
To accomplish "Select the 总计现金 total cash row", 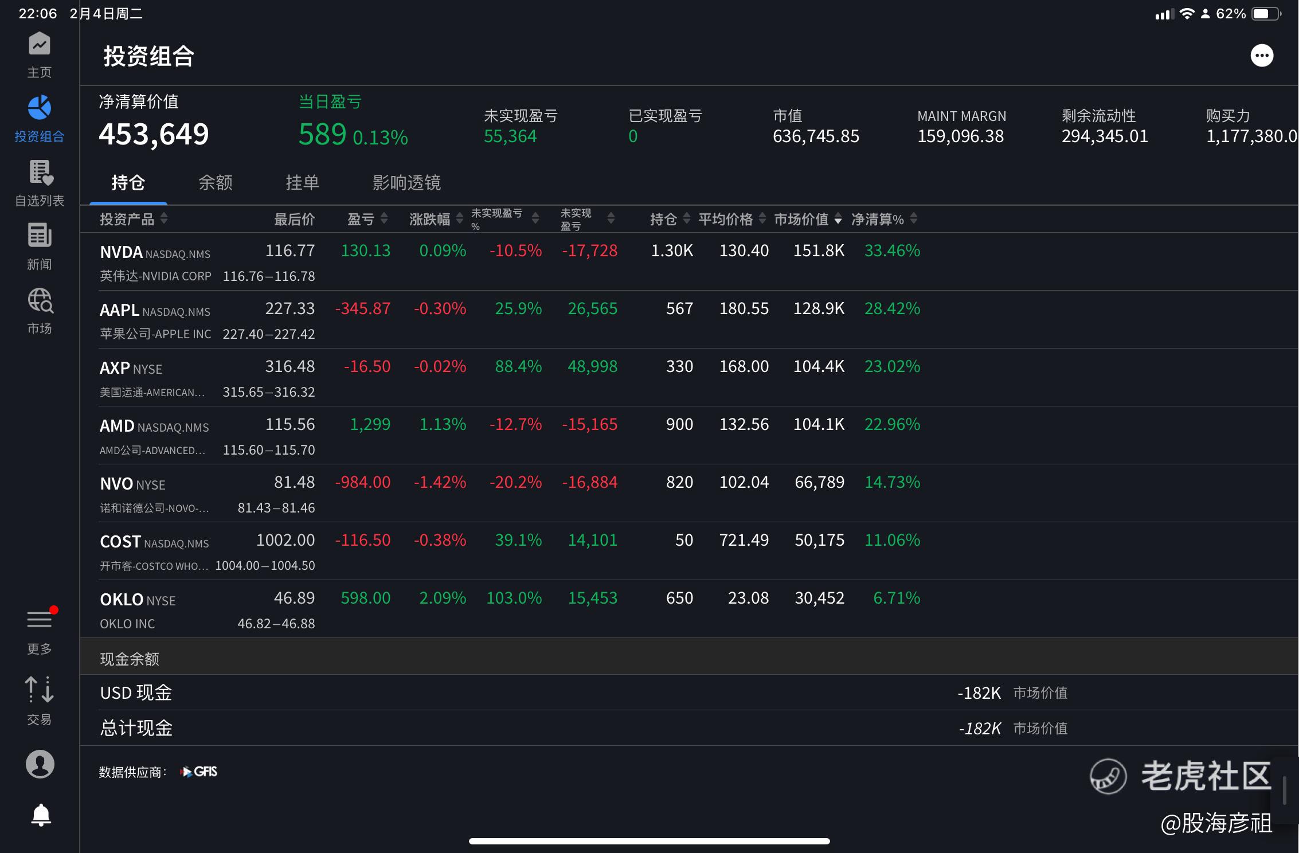I will pos(689,728).
